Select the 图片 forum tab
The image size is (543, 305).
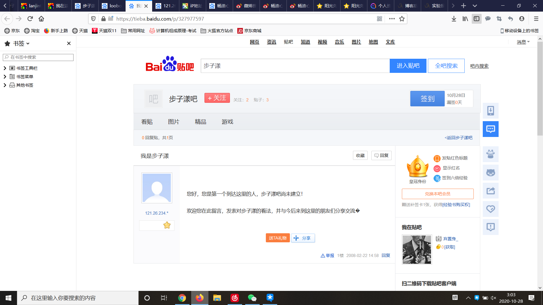pyautogui.click(x=173, y=122)
